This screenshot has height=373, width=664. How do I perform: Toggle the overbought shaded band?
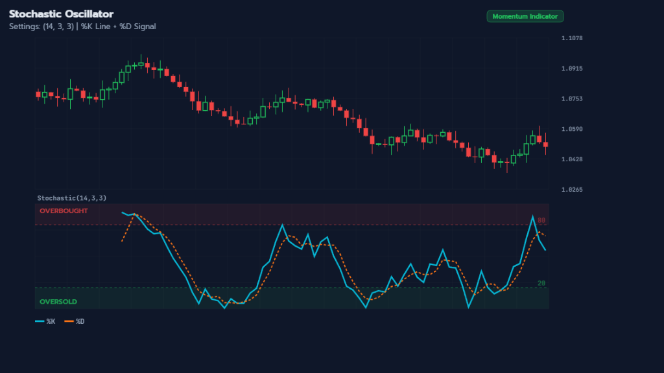(292, 214)
